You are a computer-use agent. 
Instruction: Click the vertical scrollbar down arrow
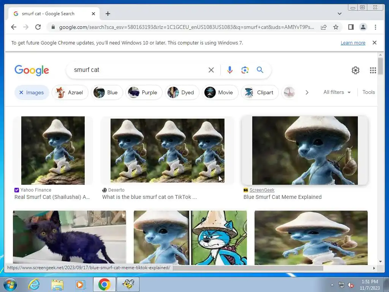[x=380, y=262]
